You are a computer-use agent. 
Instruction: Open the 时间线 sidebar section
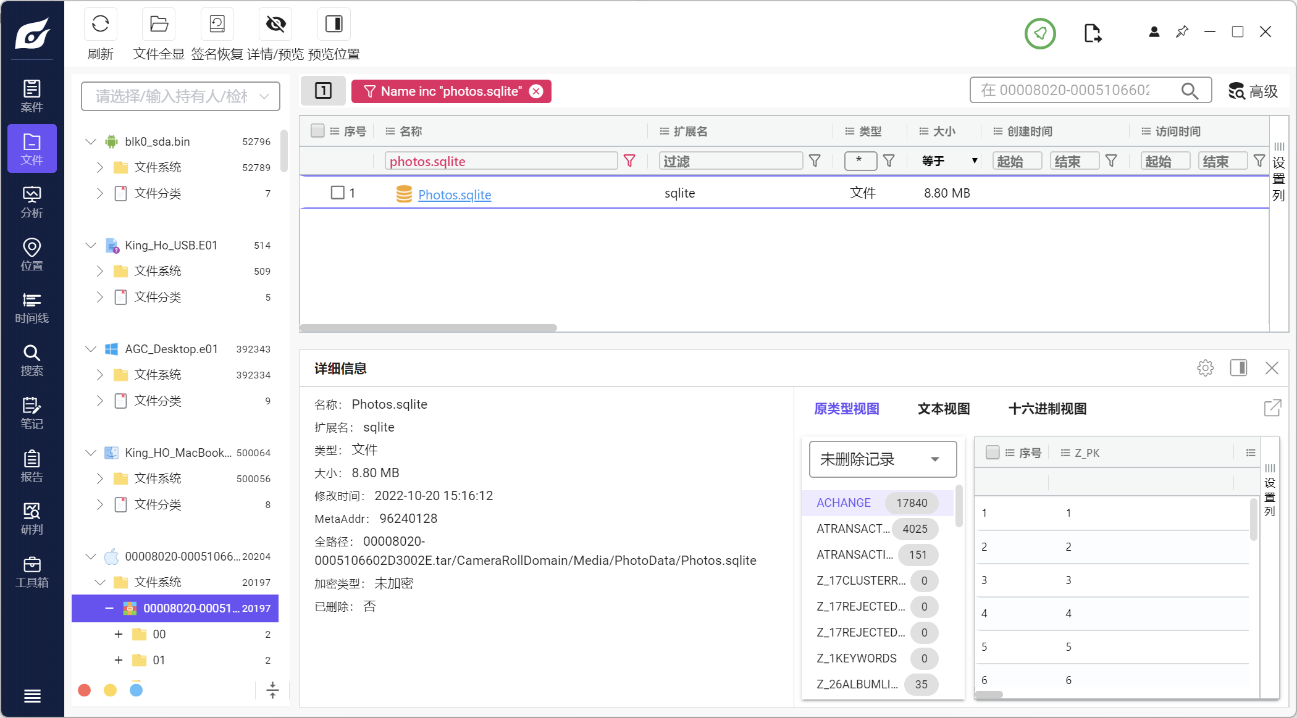click(32, 307)
